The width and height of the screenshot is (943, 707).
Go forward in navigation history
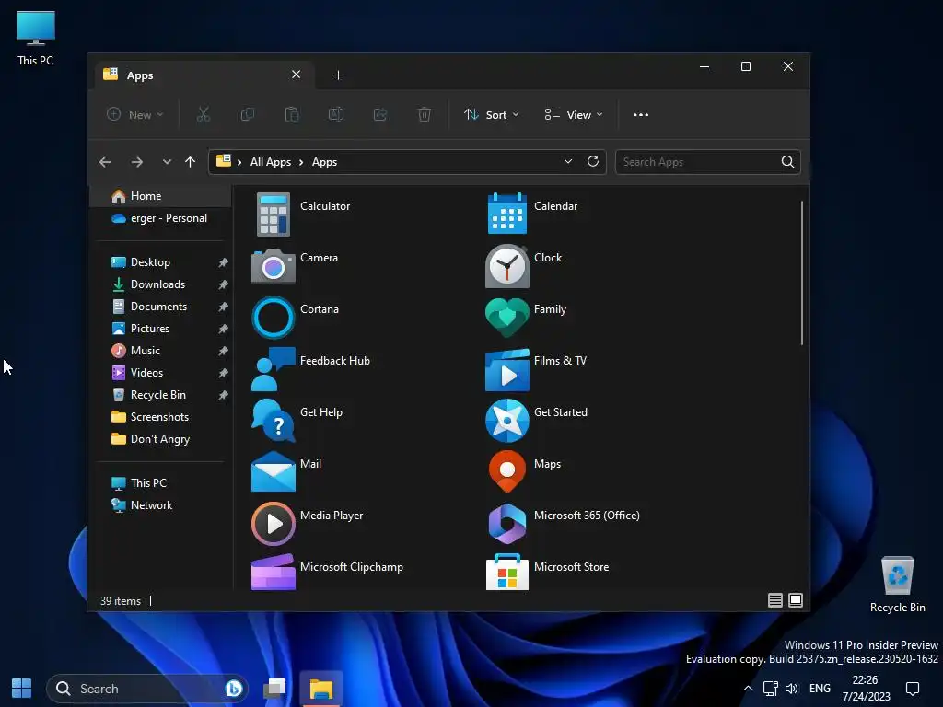(137, 162)
